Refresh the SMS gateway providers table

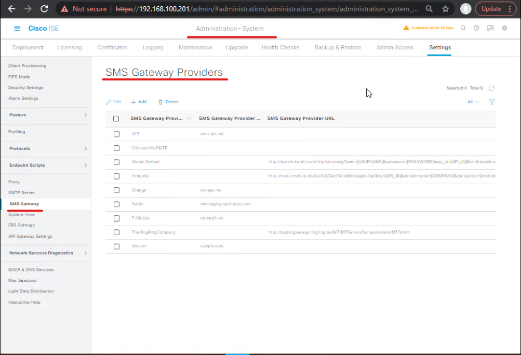tap(491, 88)
